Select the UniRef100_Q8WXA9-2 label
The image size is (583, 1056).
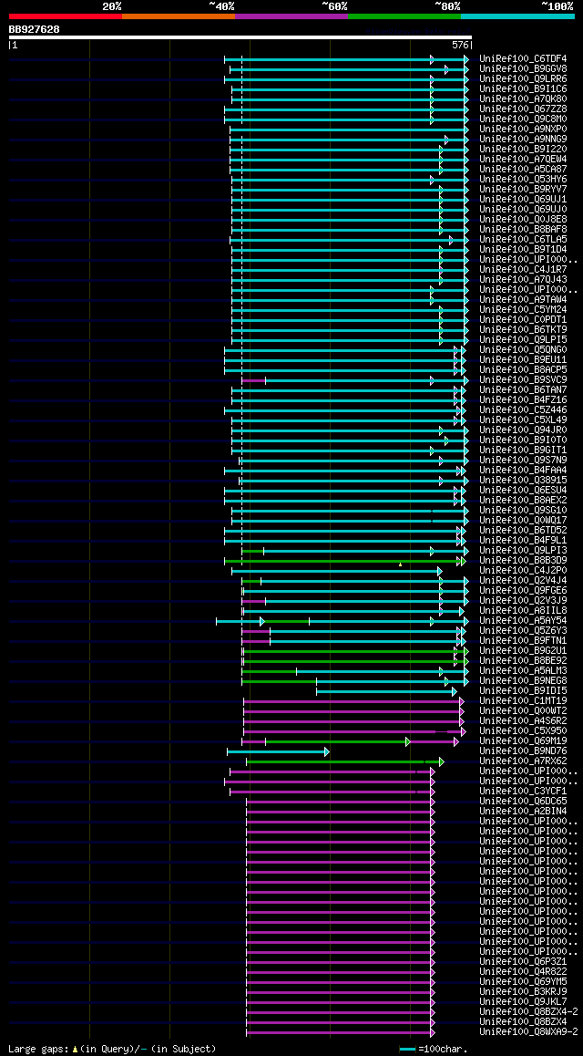tap(528, 1032)
